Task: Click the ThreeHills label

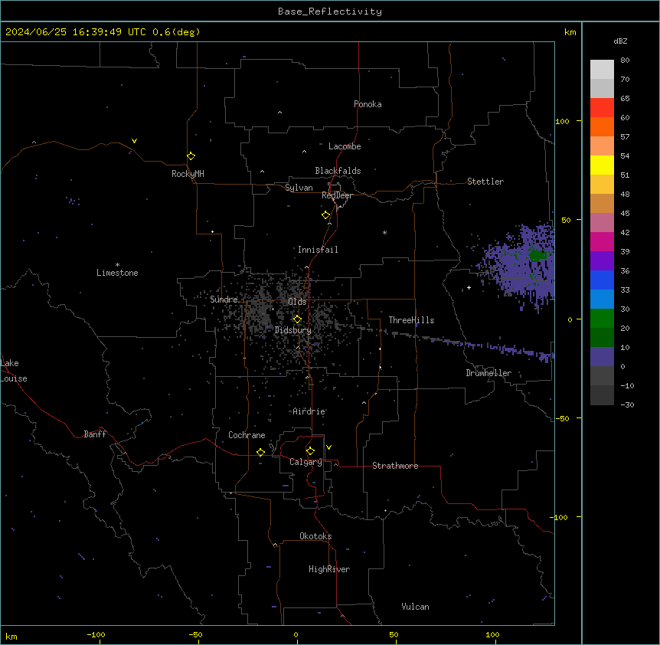Action: [x=411, y=320]
